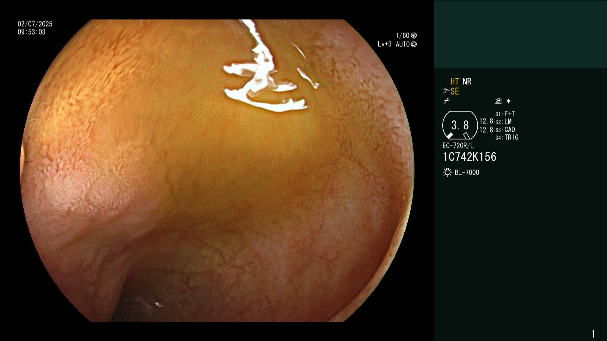Click the asterisk status indicator
The image size is (607, 341).
(508, 101)
